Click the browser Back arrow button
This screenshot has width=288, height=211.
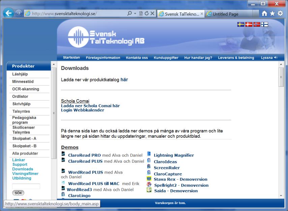[x=8, y=13]
